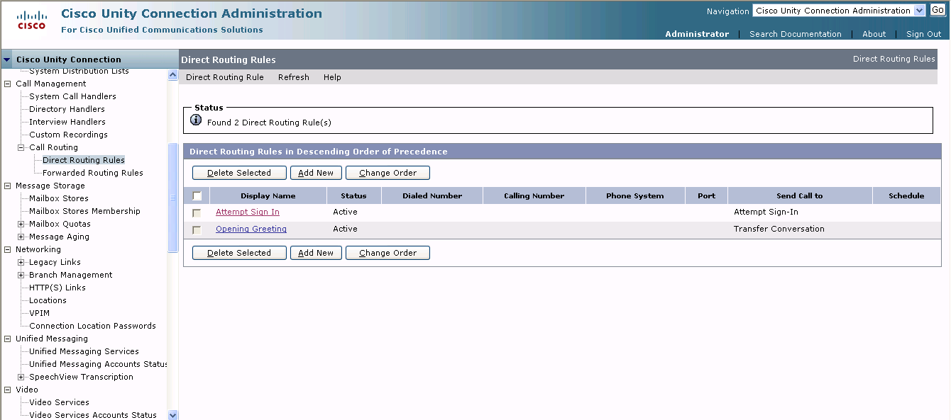The height and width of the screenshot is (420, 951).
Task: Collapse the Call Routing tree node
Action: [21, 147]
